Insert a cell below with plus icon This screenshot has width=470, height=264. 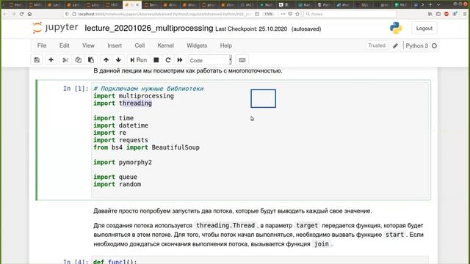coord(51,60)
